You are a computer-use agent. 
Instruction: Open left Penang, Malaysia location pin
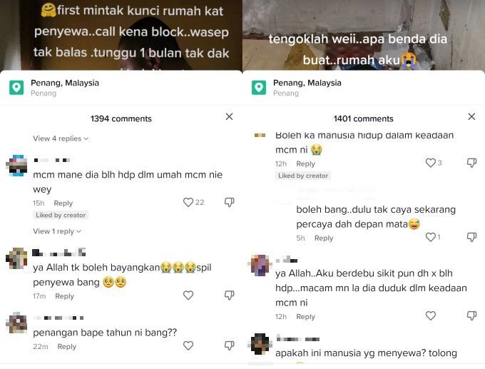pyautogui.click(x=16, y=88)
